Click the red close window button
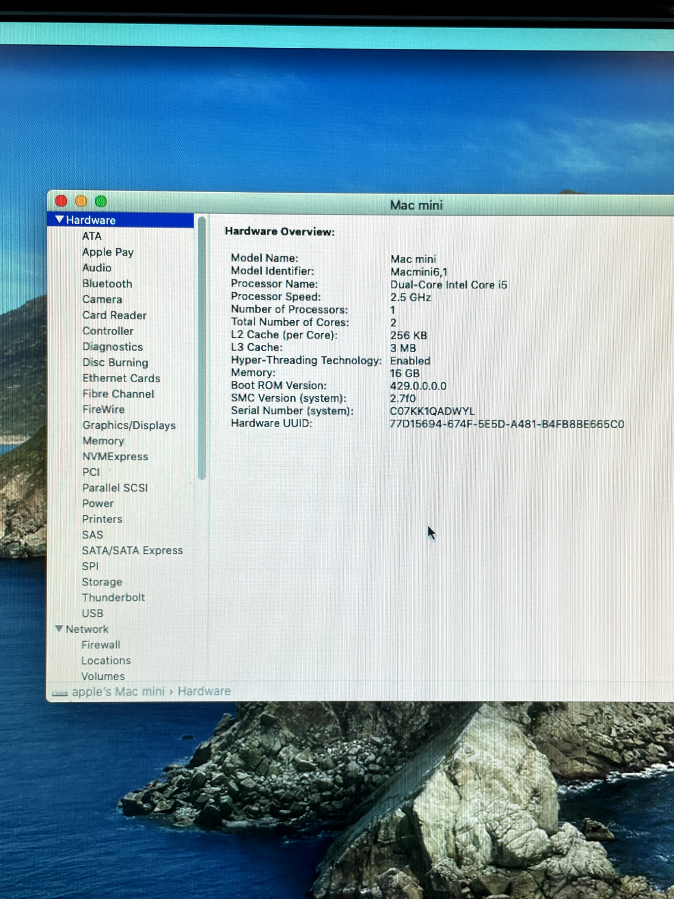The image size is (674, 899). [62, 201]
